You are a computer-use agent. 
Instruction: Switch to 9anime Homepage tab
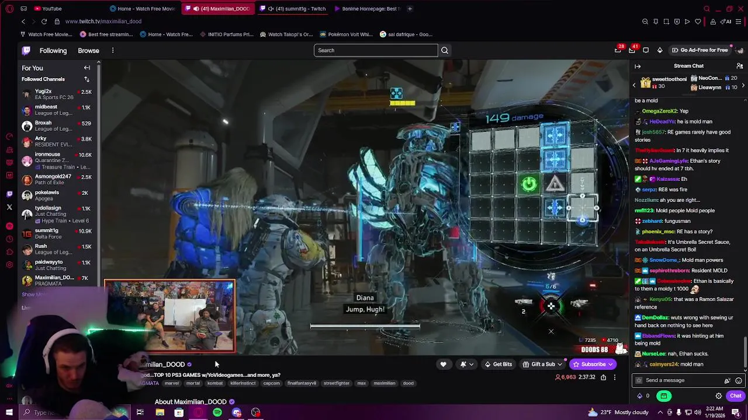[x=368, y=9]
